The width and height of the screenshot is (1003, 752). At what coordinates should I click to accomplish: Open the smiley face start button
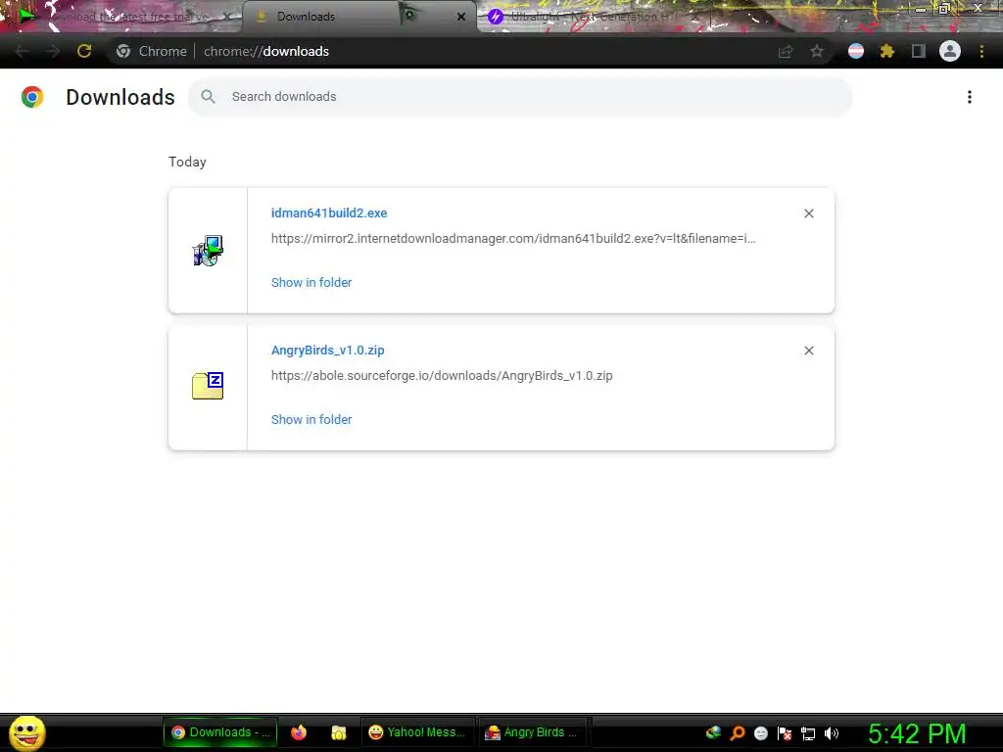(26, 732)
